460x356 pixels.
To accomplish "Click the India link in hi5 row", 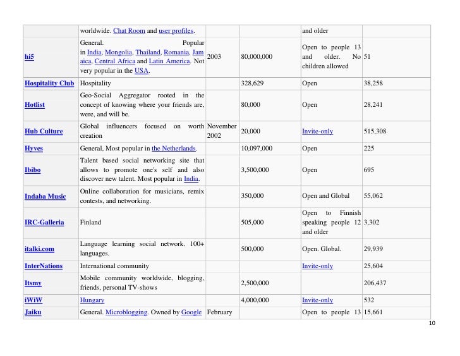I will [94, 52].
